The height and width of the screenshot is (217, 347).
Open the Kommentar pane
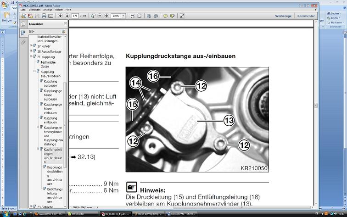tap(306, 16)
